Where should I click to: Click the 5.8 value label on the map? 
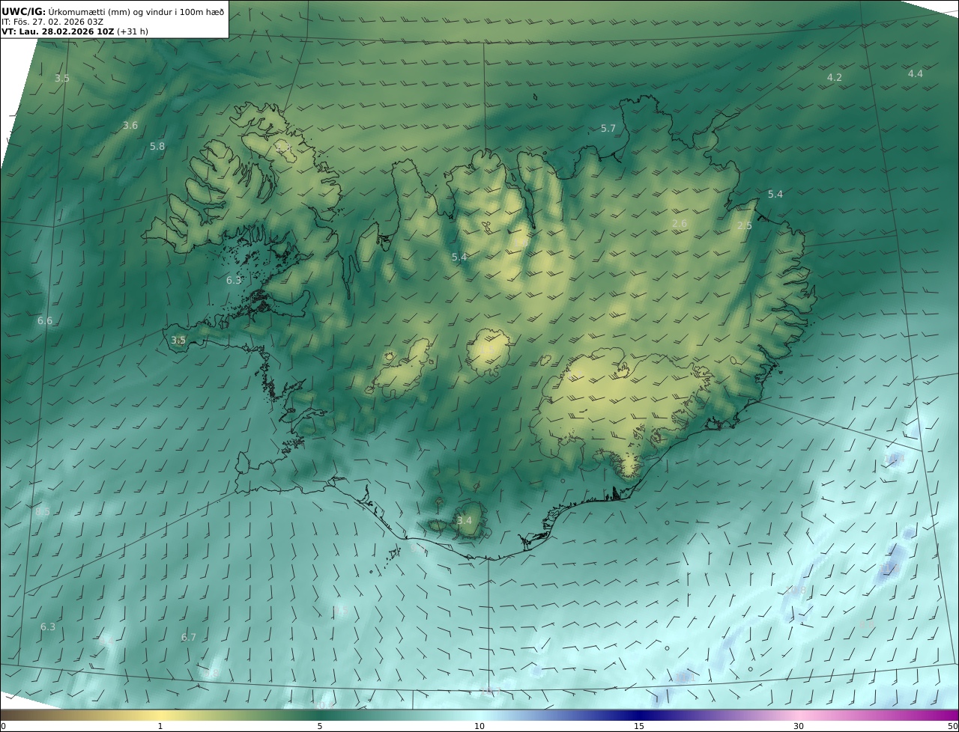(157, 147)
